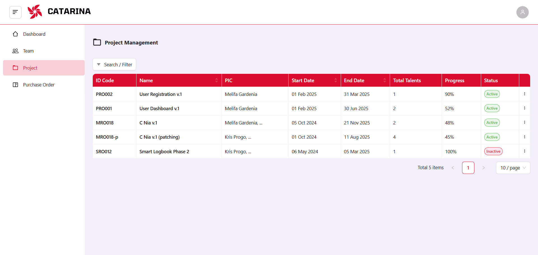The width and height of the screenshot is (538, 255).
Task: Toggle sorting on End Date column
Action: tap(384, 80)
